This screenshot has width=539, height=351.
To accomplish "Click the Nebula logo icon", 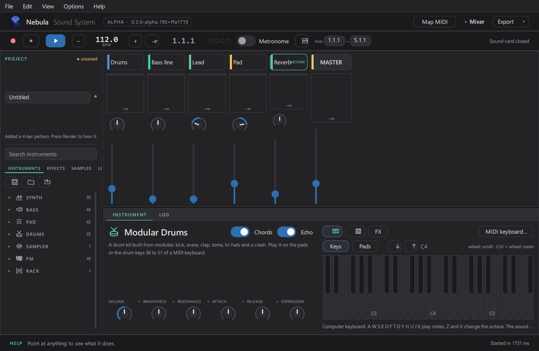I will click(16, 22).
